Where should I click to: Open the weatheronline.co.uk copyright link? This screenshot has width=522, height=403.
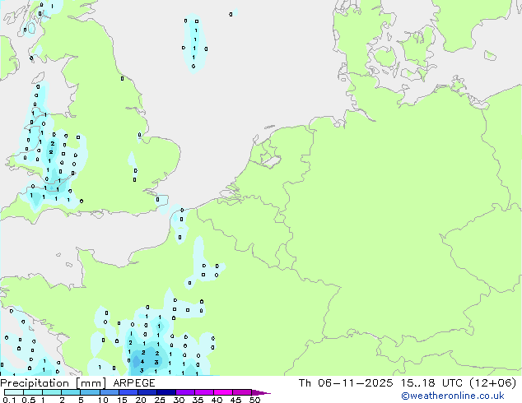coord(453,396)
